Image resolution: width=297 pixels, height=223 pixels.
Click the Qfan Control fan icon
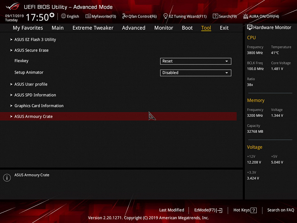125,16
